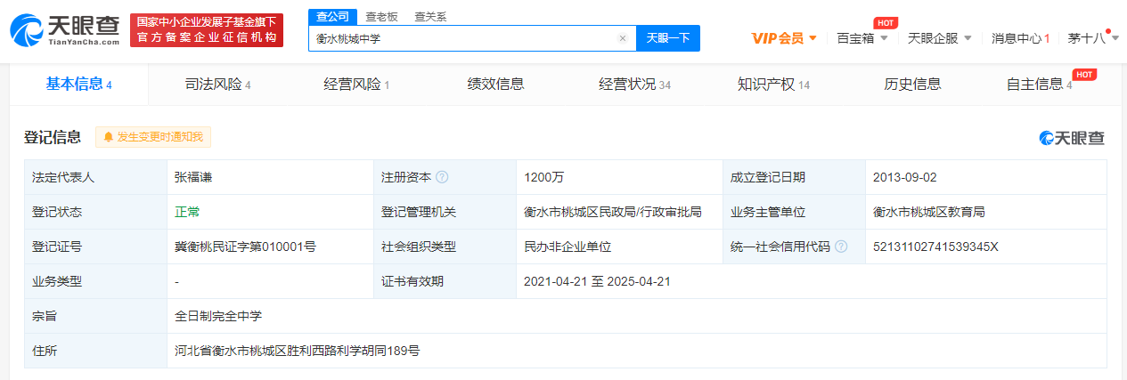Switch to the 历史信息 tab
Viewport: 1127px width, 380px height.
pos(912,85)
